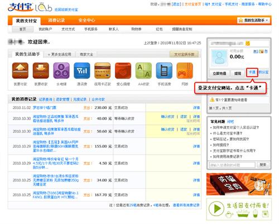Open 详情 for the 167.70 元 record

point(196,195)
